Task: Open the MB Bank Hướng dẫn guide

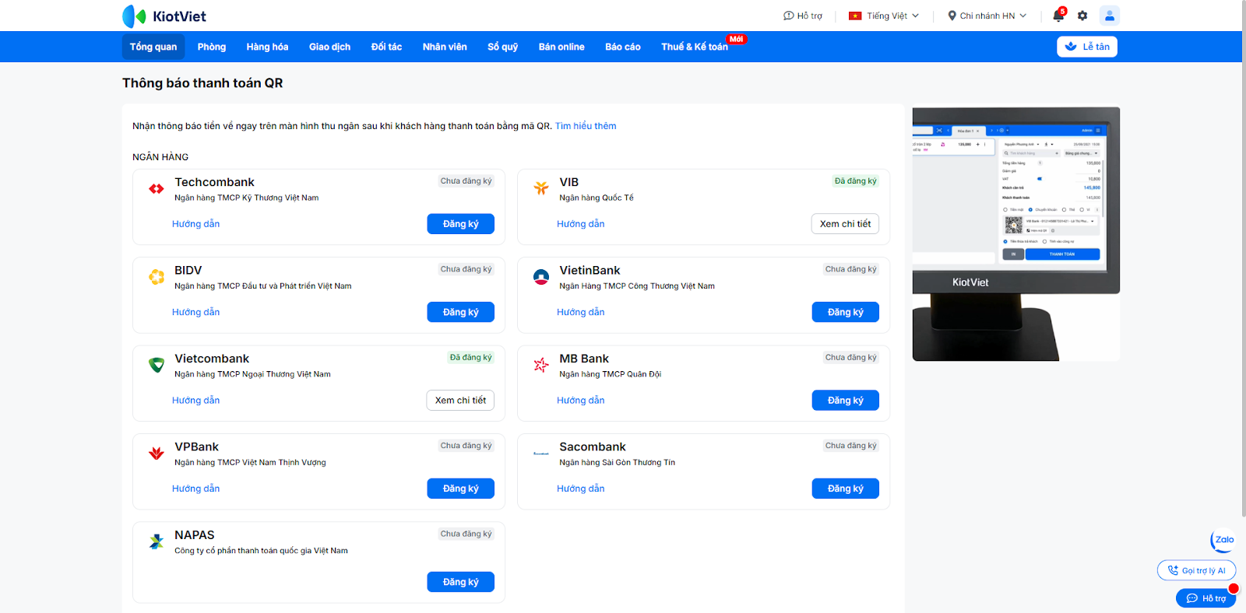Action: click(x=581, y=401)
